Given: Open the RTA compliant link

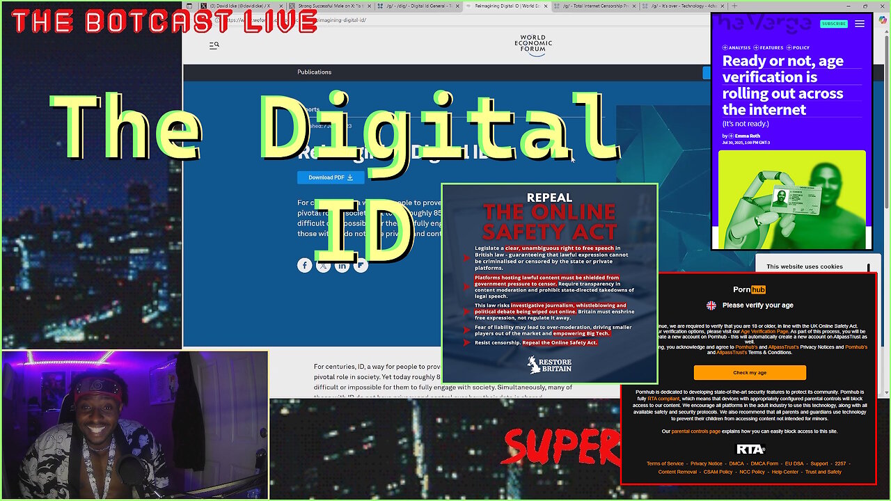Looking at the screenshot, I should pos(665,399).
